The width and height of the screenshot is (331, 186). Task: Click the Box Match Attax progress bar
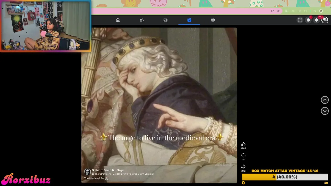285,177
